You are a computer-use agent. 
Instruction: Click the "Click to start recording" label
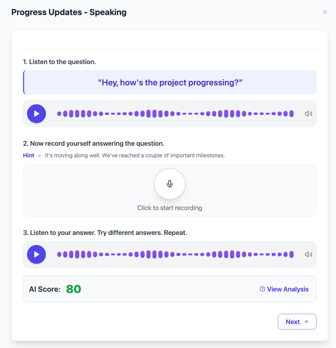[x=170, y=208]
